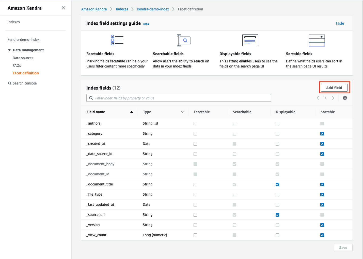Click the Search console magnifier icon
This screenshot has height=259, width=363.
pos(10,83)
